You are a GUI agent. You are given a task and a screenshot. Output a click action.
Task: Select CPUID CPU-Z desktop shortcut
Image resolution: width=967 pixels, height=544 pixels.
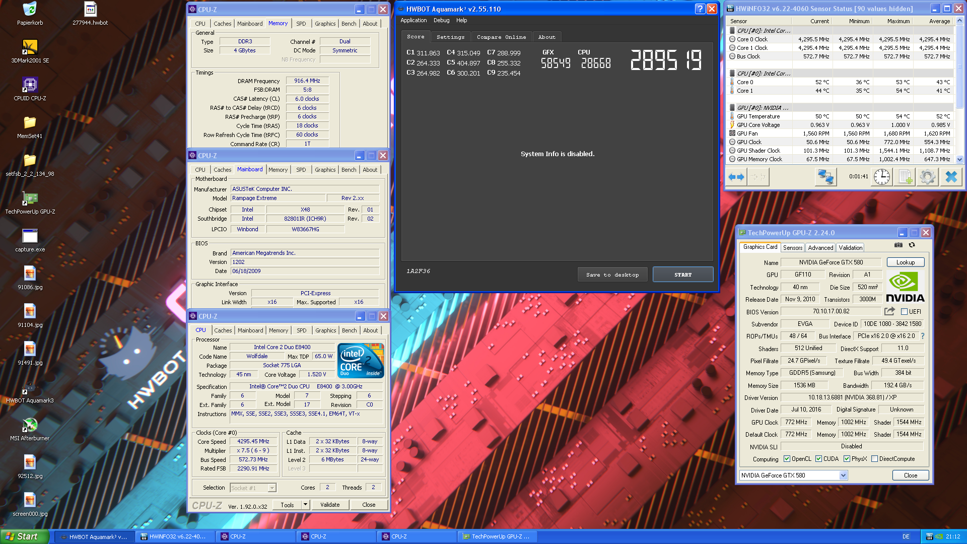point(30,89)
